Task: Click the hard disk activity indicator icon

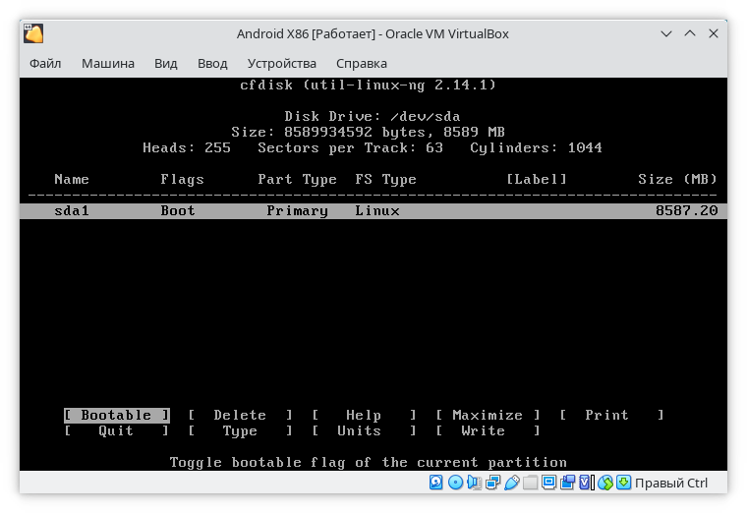Action: click(x=436, y=483)
